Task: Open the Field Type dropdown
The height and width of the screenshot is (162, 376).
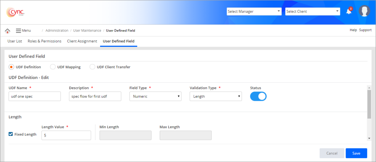Action: [x=155, y=97]
